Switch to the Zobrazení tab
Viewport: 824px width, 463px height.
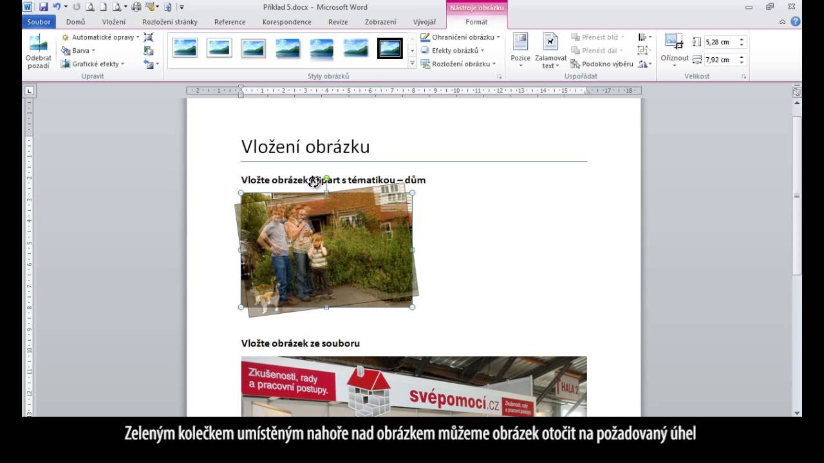[x=380, y=22]
